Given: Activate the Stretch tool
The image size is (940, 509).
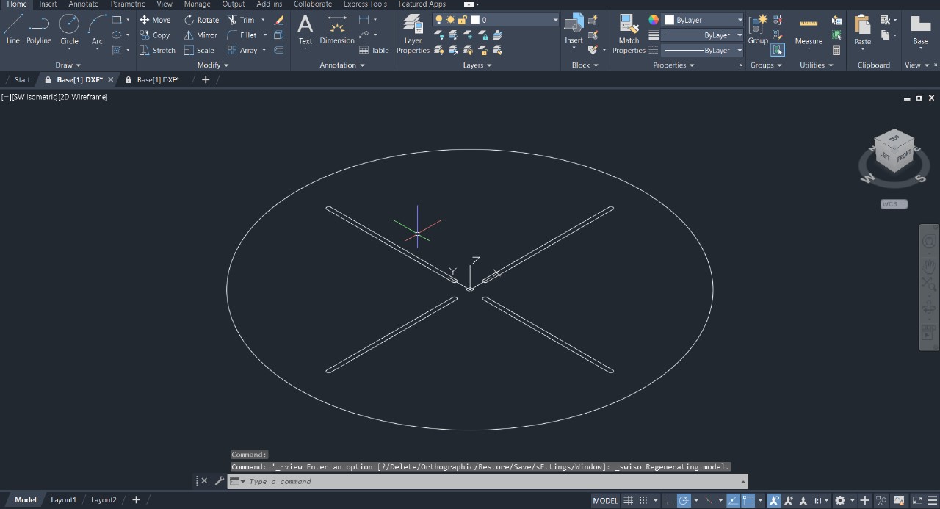Looking at the screenshot, I should point(157,51).
